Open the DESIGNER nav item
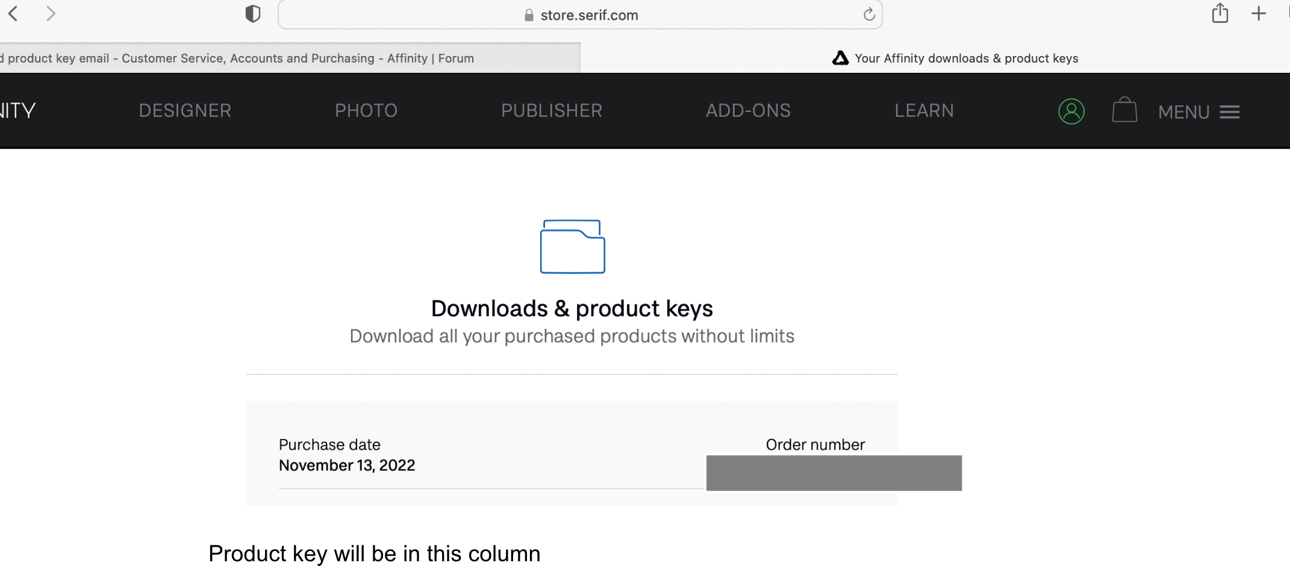The height and width of the screenshot is (566, 1290). [185, 110]
